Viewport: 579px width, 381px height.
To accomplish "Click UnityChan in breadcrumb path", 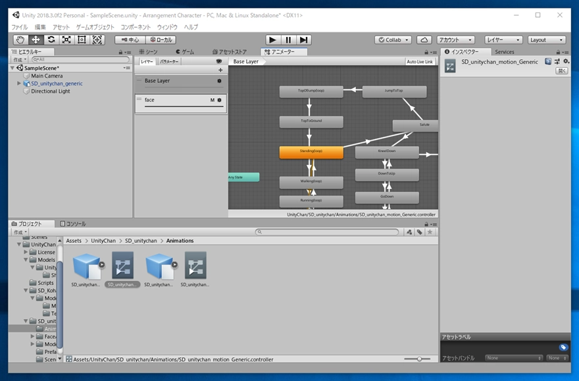I will 103,241.
